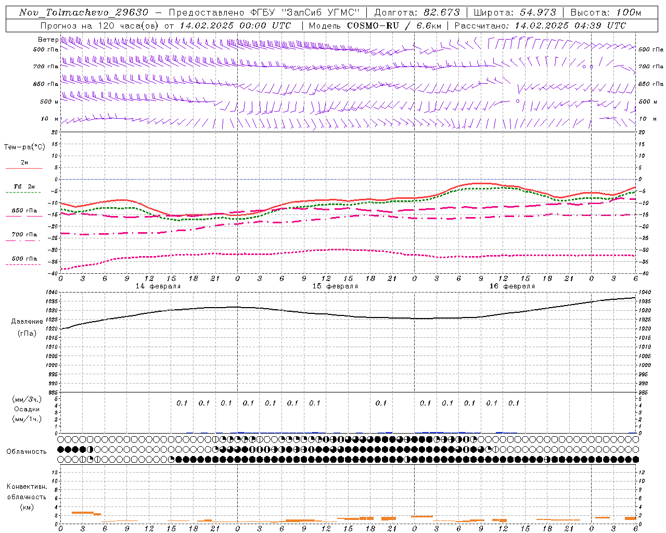Click the (мм/3ч.) precipitation unit label
The height and width of the screenshot is (533, 666).
[27, 399]
